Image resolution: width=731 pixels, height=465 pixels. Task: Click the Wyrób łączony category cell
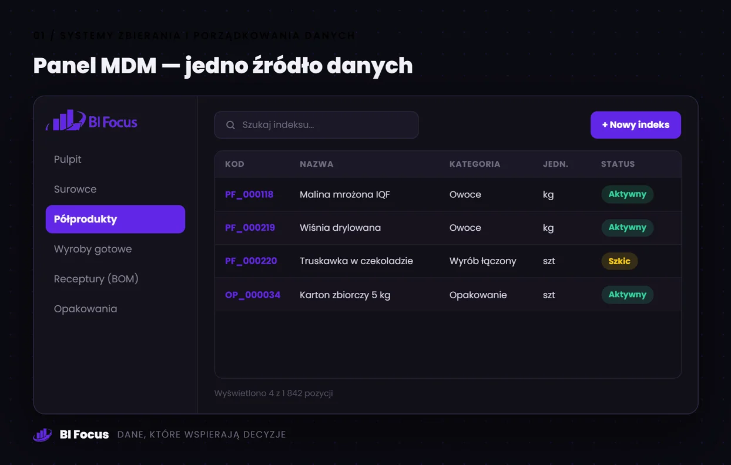[483, 261]
